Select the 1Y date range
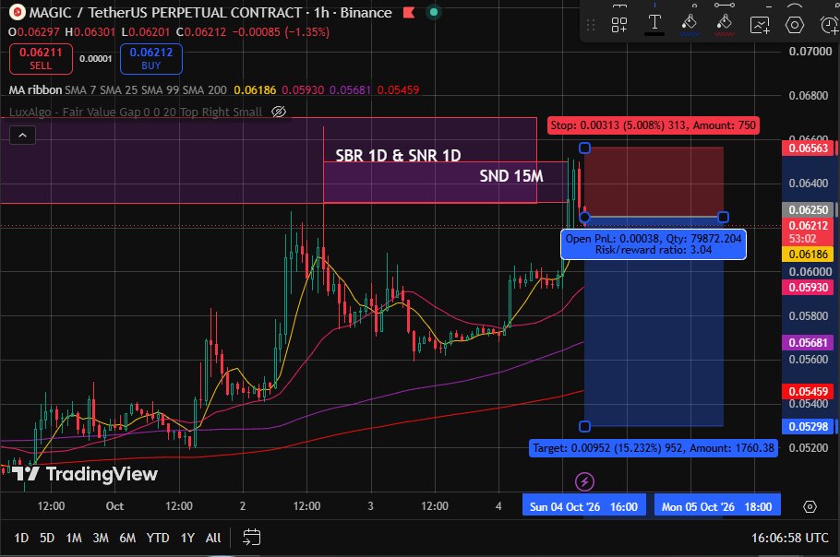This screenshot has width=840, height=557. (187, 538)
